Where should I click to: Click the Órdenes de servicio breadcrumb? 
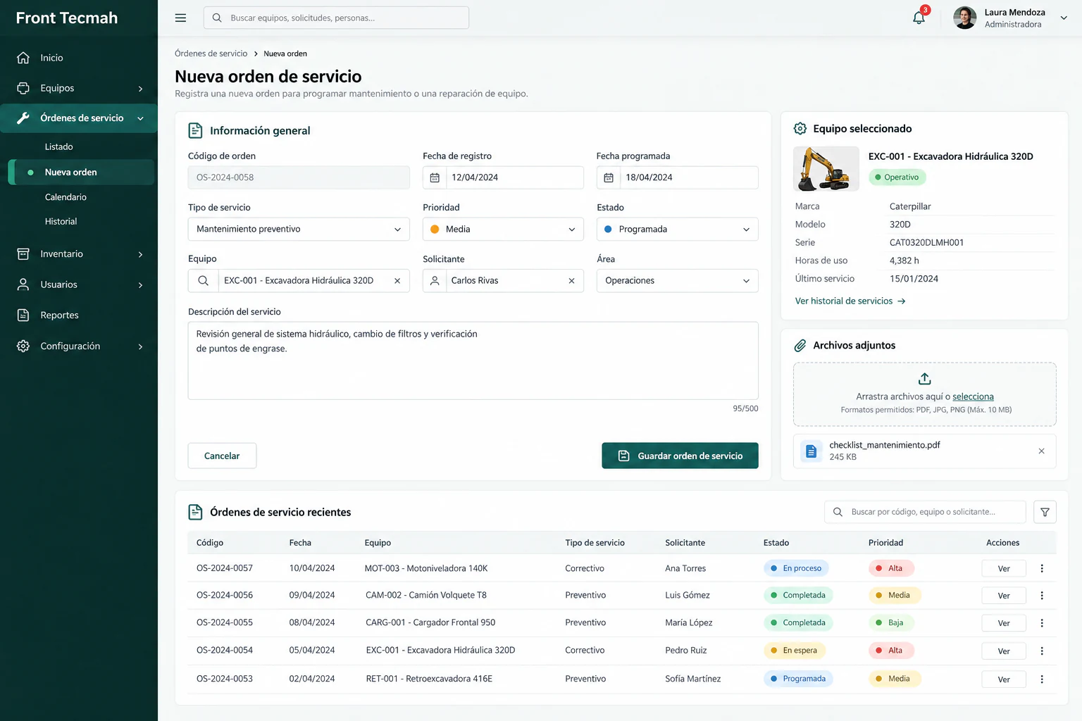tap(211, 54)
